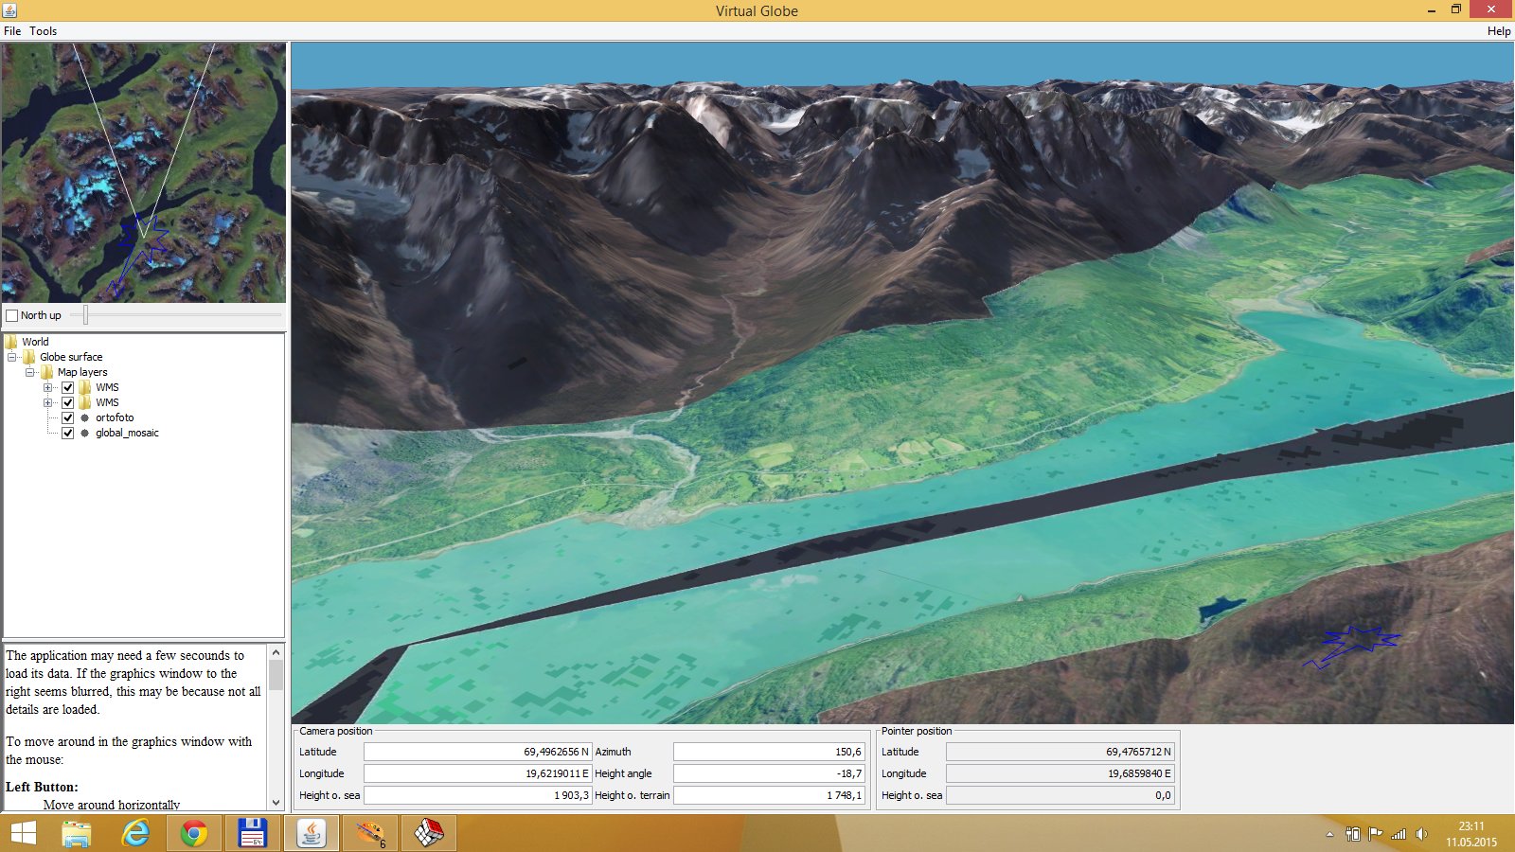The image size is (1515, 852).
Task: Uncheck the second WMS layer checkbox
Action: click(67, 402)
